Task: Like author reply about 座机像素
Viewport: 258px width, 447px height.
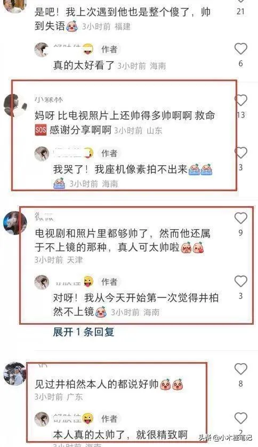Action: click(241, 153)
